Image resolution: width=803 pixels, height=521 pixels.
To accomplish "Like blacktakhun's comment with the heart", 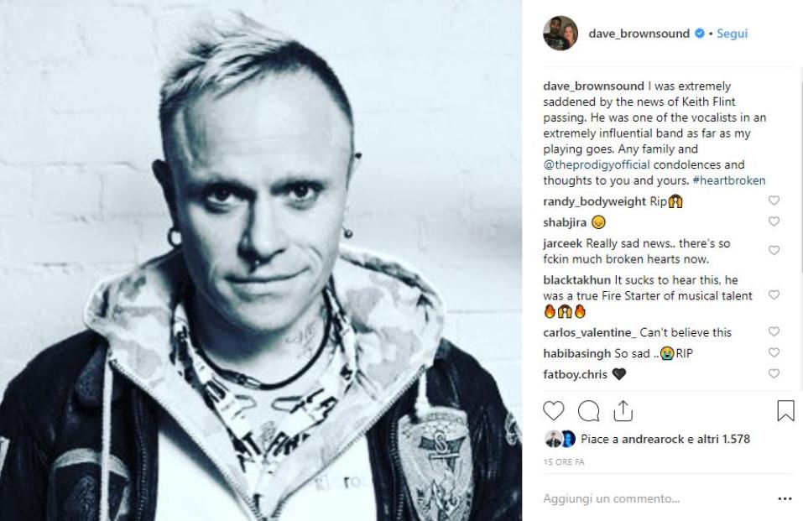I will (x=774, y=294).
